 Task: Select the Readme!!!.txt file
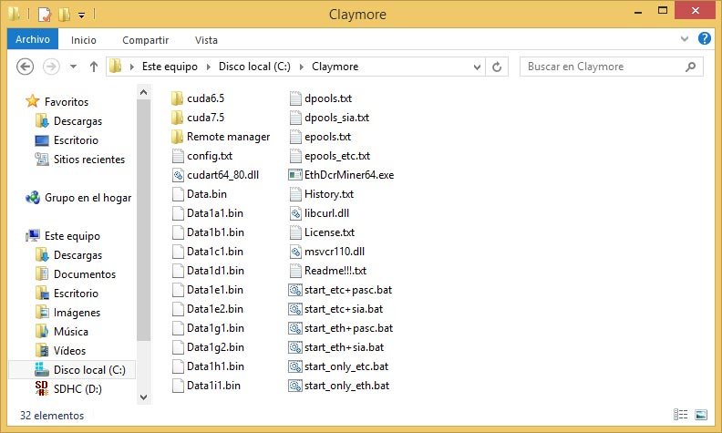(x=328, y=271)
